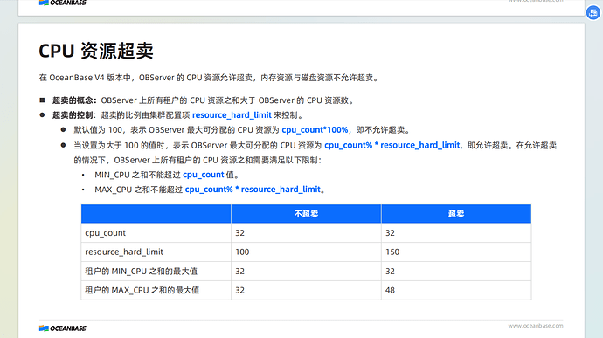Click the text "默认值为 100" in the first sub-bullet
The width and height of the screenshot is (603, 338).
[x=98, y=130]
